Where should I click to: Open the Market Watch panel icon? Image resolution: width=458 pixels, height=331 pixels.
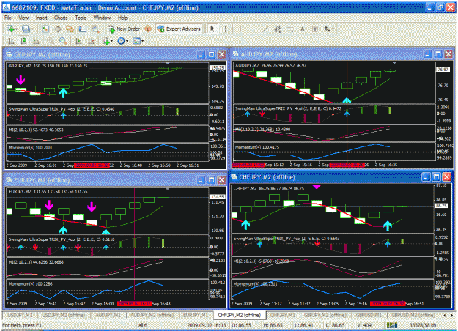[45, 29]
